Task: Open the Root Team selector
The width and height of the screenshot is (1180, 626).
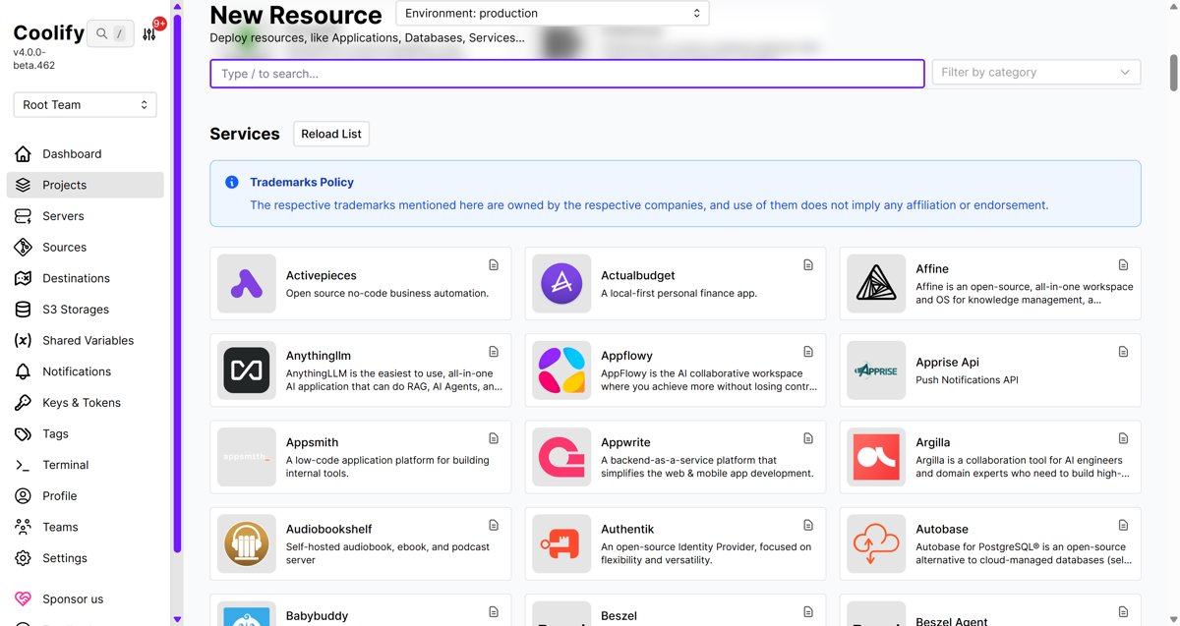Action: tap(85, 105)
